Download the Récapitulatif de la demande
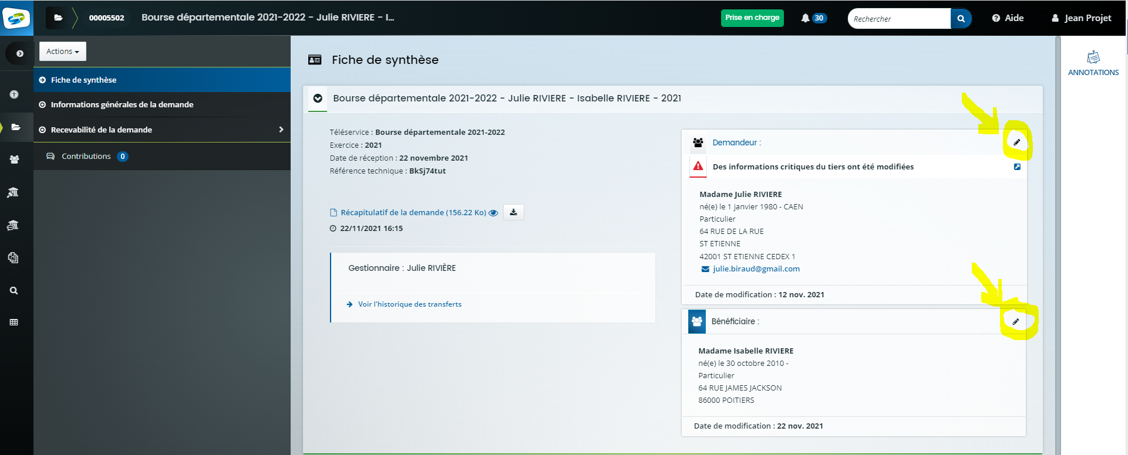 pyautogui.click(x=514, y=212)
